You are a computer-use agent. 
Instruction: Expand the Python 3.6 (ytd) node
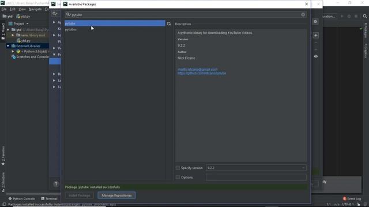point(13,51)
